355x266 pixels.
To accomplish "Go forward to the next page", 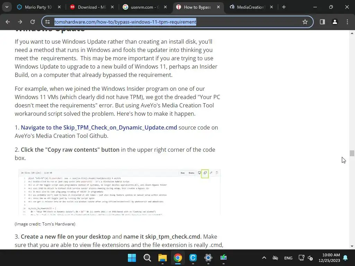I will (20, 22).
